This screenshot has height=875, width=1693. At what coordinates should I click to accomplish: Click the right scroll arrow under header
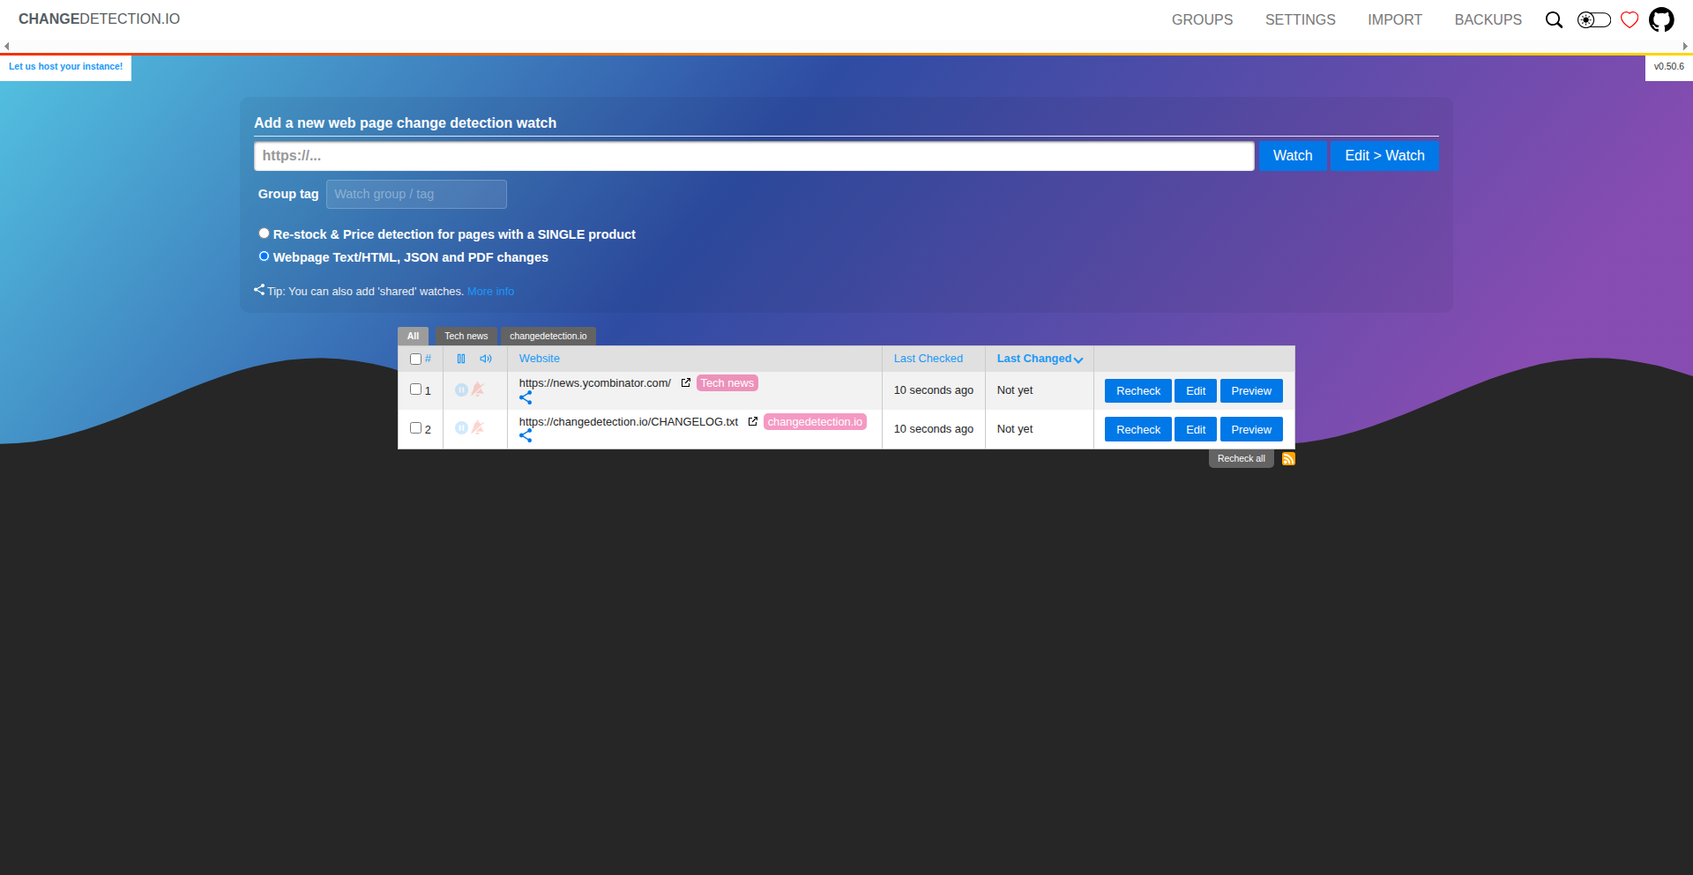pyautogui.click(x=1685, y=47)
